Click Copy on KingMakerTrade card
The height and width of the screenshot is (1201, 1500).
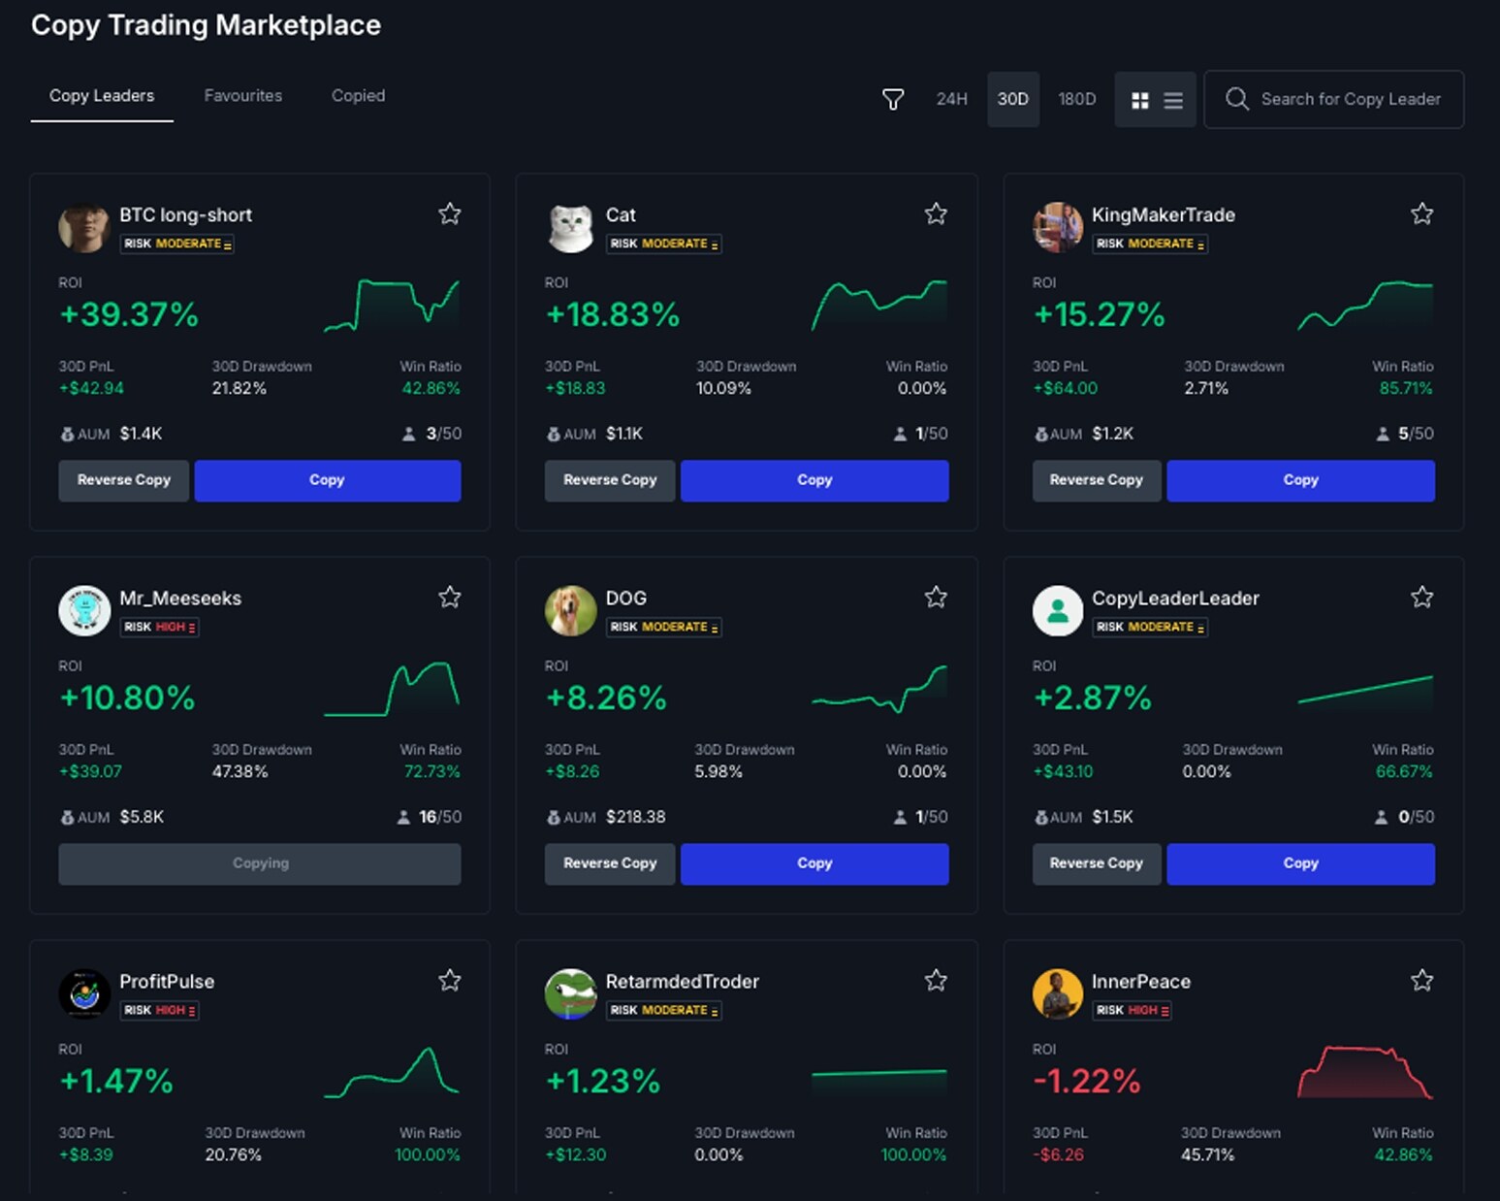tap(1299, 480)
